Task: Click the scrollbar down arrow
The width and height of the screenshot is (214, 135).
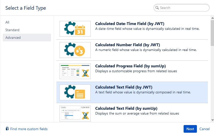Action: coord(212,120)
